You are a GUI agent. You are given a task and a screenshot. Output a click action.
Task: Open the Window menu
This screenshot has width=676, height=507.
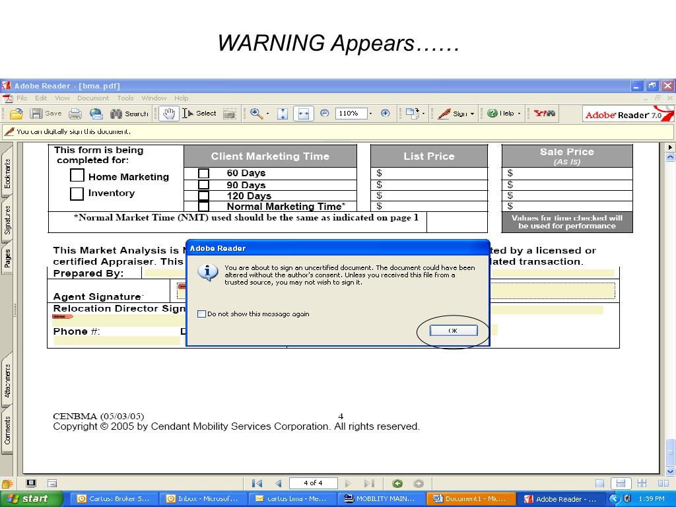pos(154,98)
